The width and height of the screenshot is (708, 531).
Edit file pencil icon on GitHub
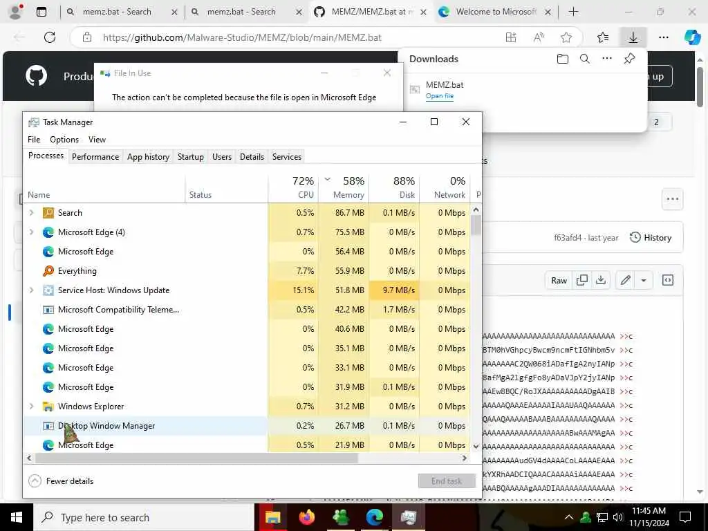point(625,281)
